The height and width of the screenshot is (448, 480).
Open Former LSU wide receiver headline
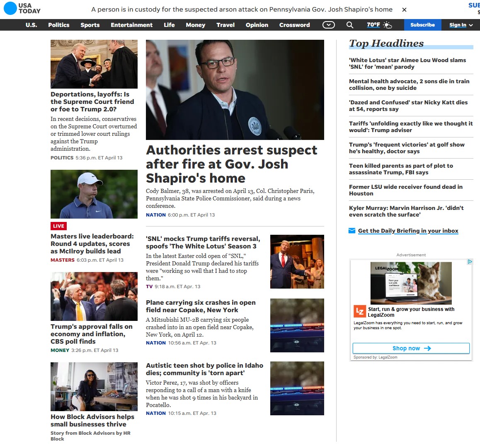[x=406, y=190]
